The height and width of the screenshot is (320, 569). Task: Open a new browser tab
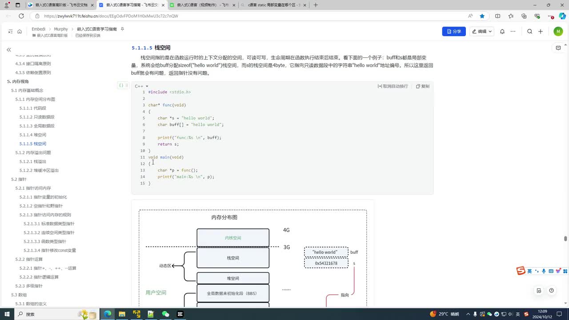[316, 5]
